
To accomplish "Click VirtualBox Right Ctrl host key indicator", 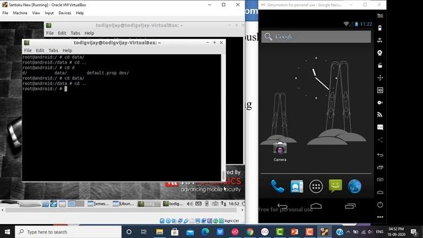I will click(231, 221).
